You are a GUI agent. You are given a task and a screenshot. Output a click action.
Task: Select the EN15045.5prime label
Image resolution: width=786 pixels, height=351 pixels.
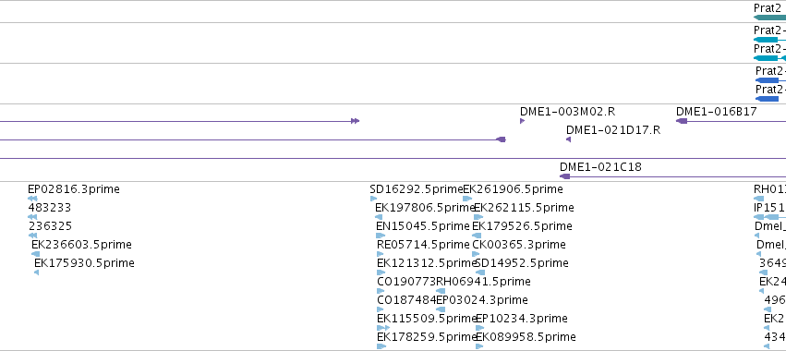(423, 226)
